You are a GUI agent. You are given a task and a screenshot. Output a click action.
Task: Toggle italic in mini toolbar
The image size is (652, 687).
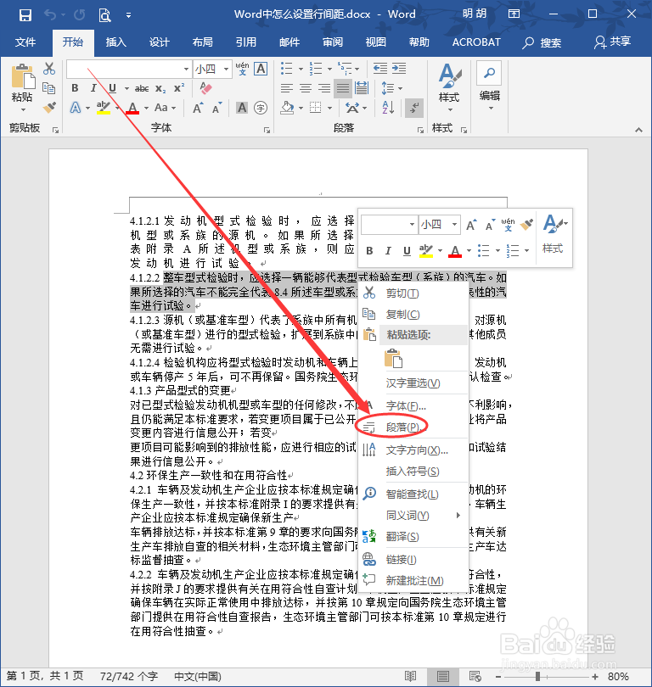tap(388, 250)
